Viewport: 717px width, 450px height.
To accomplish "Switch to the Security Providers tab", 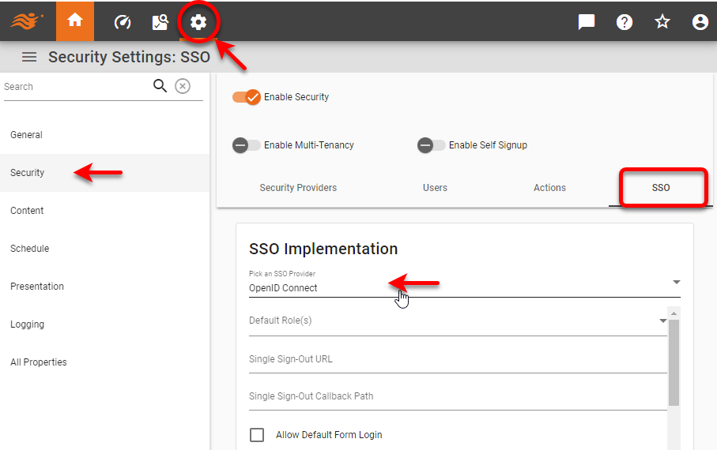I will (x=298, y=188).
